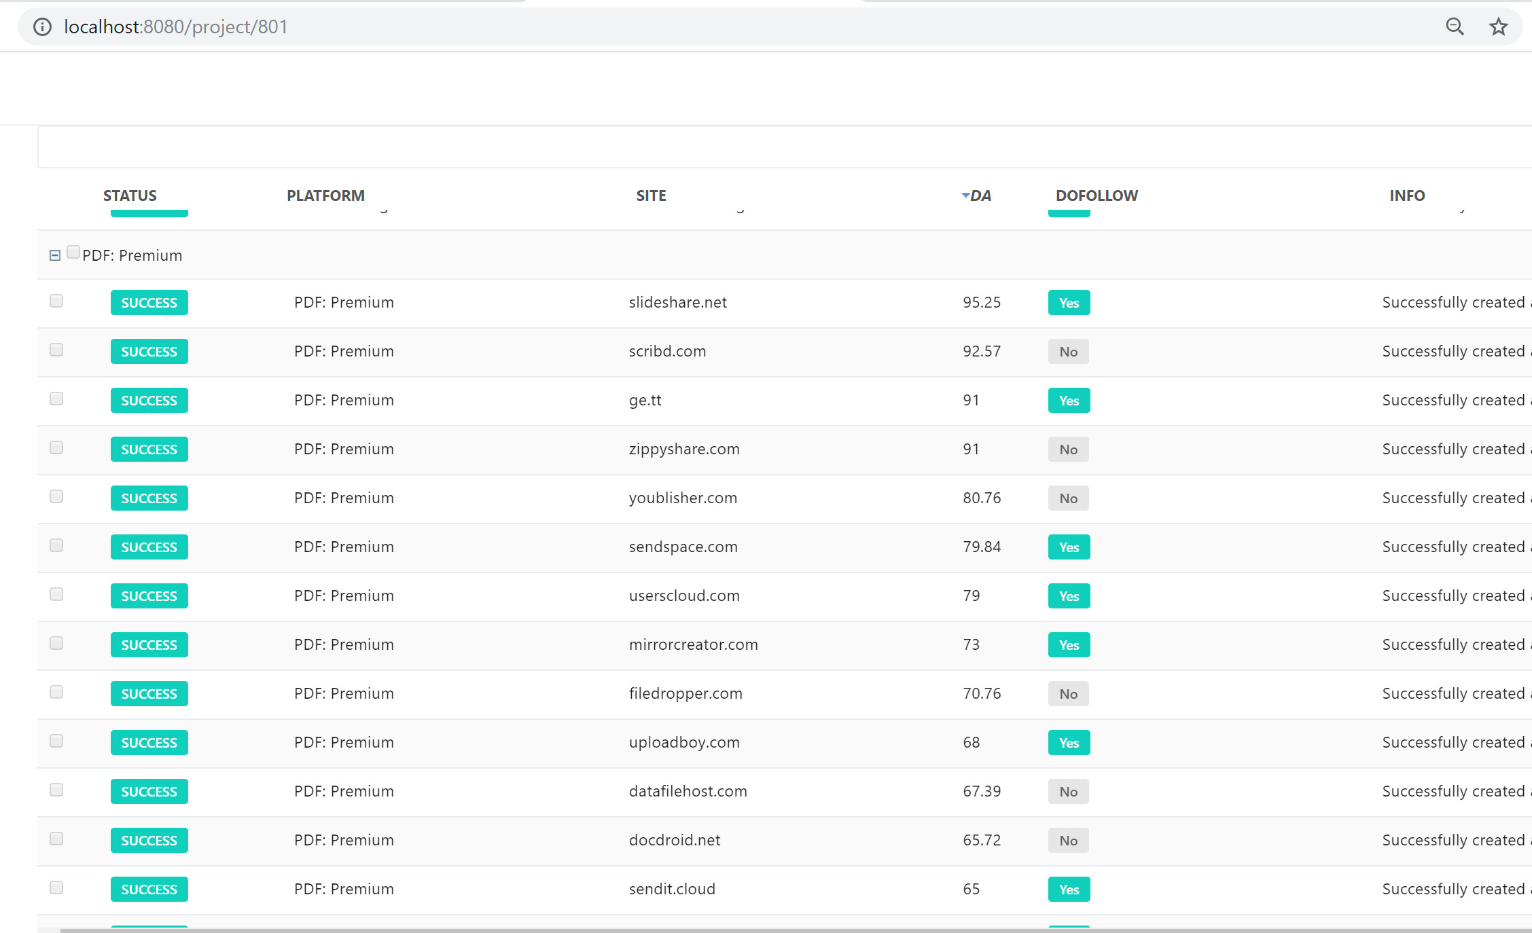Select the sendit.cloud row checkbox
The width and height of the screenshot is (1532, 933).
[56, 888]
